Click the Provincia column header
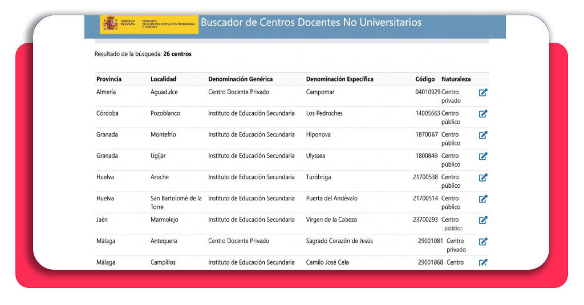Viewport: 584px width, 305px height. 109,79
